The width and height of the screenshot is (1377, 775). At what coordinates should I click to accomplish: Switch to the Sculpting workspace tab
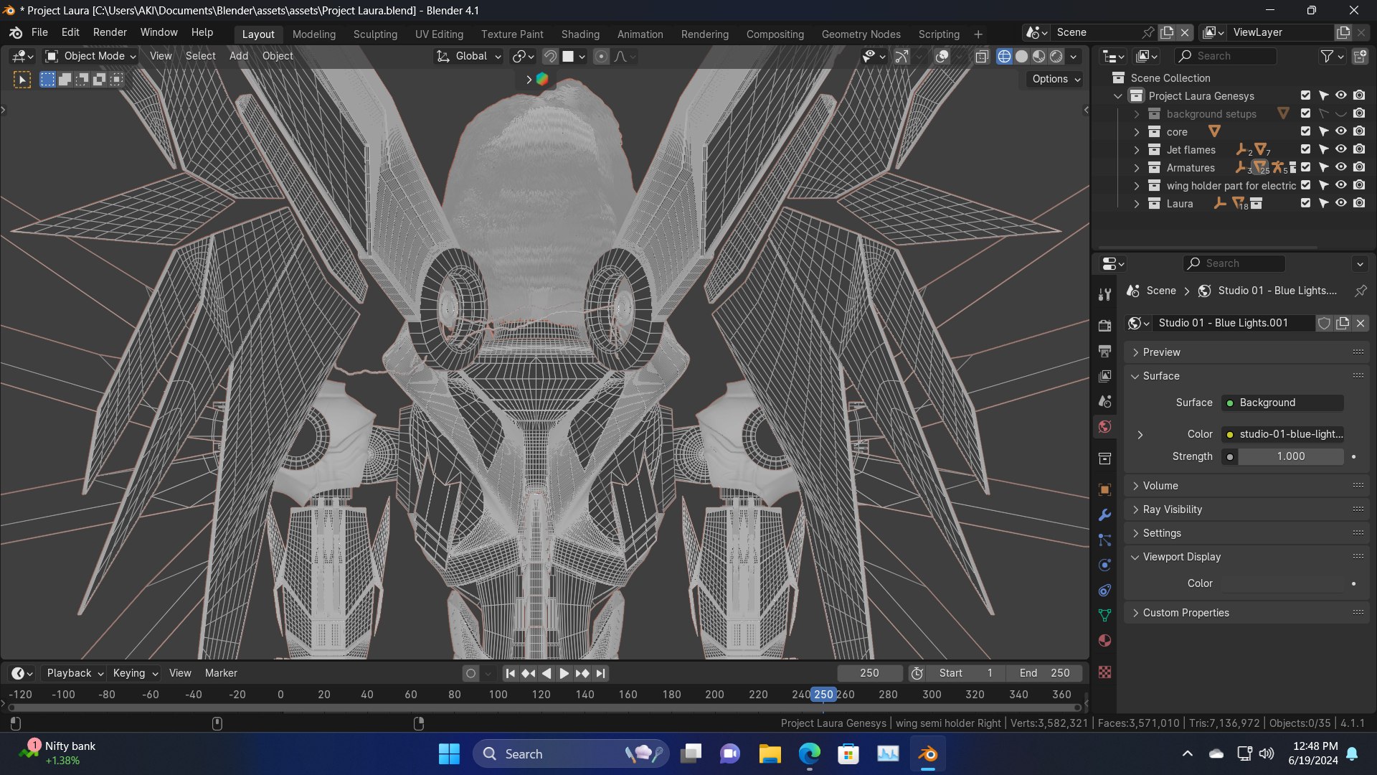[x=375, y=34]
